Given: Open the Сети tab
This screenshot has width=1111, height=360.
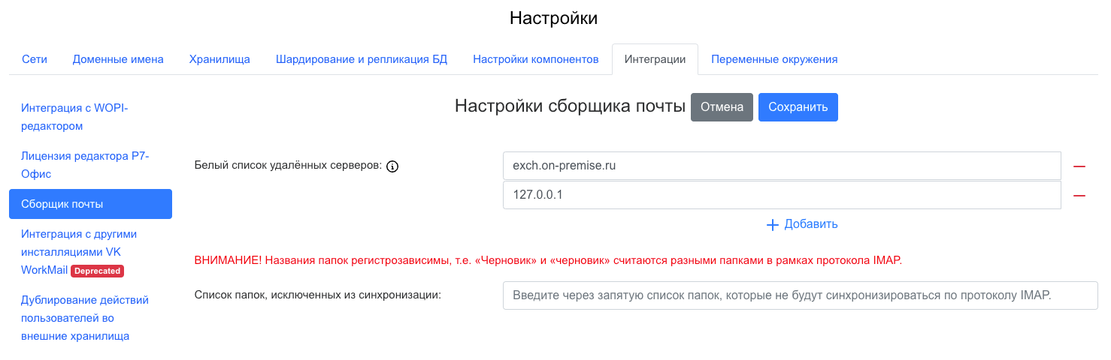Looking at the screenshot, I should [x=35, y=59].
